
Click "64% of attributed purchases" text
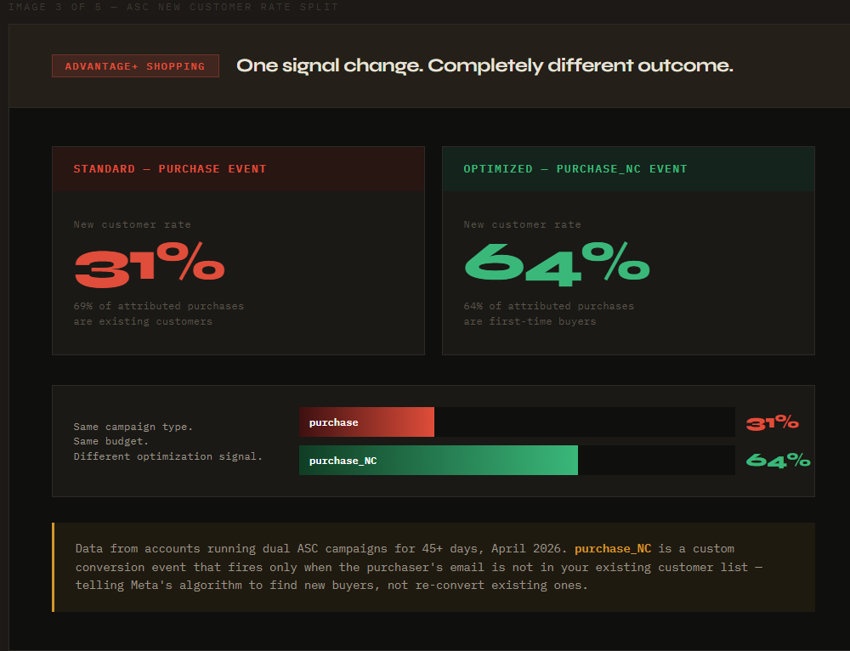point(548,306)
